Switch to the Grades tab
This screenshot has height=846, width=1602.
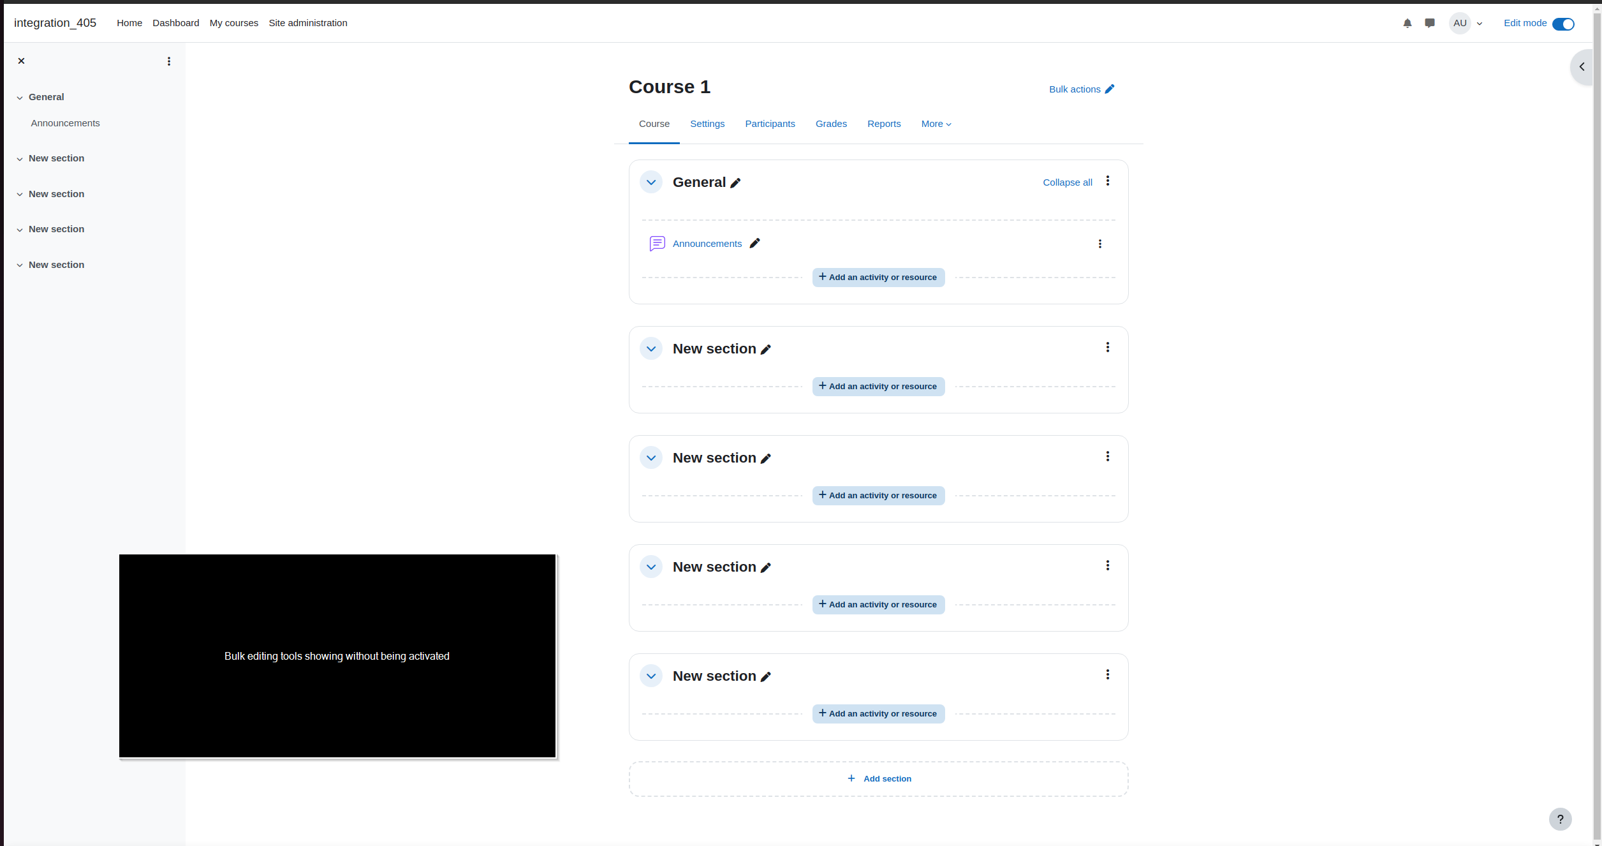tap(831, 124)
